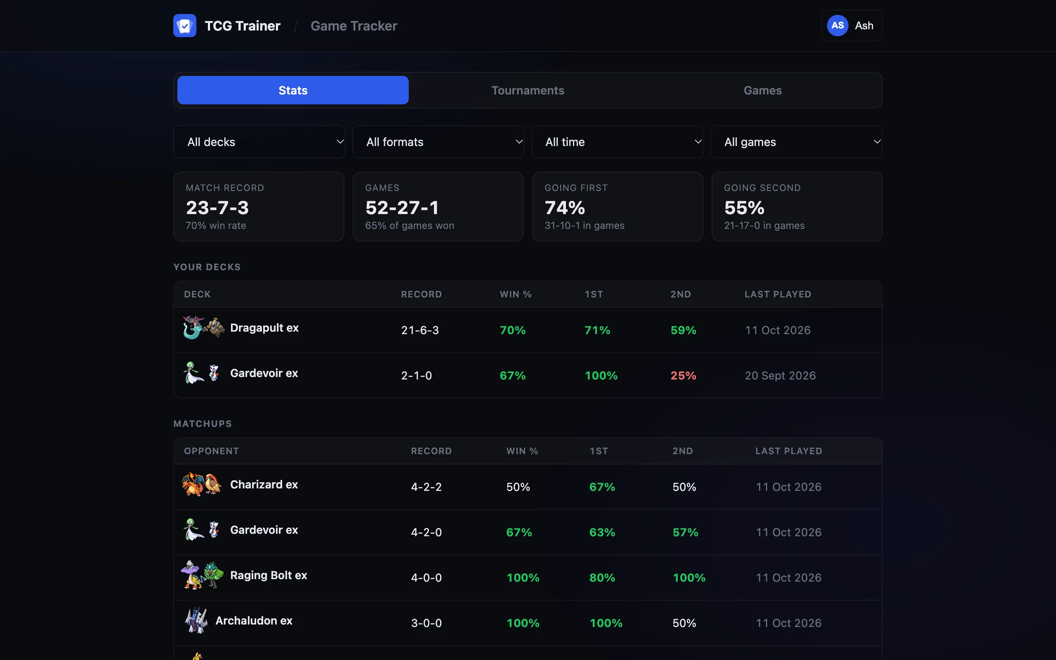Click the 20 Sept 2026 last played date
Viewport: 1056px width, 660px height.
click(x=780, y=376)
